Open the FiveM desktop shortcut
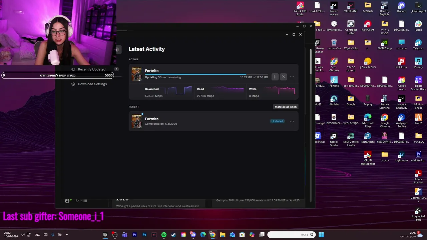Screen dimensions: 427x240 pos(418,119)
